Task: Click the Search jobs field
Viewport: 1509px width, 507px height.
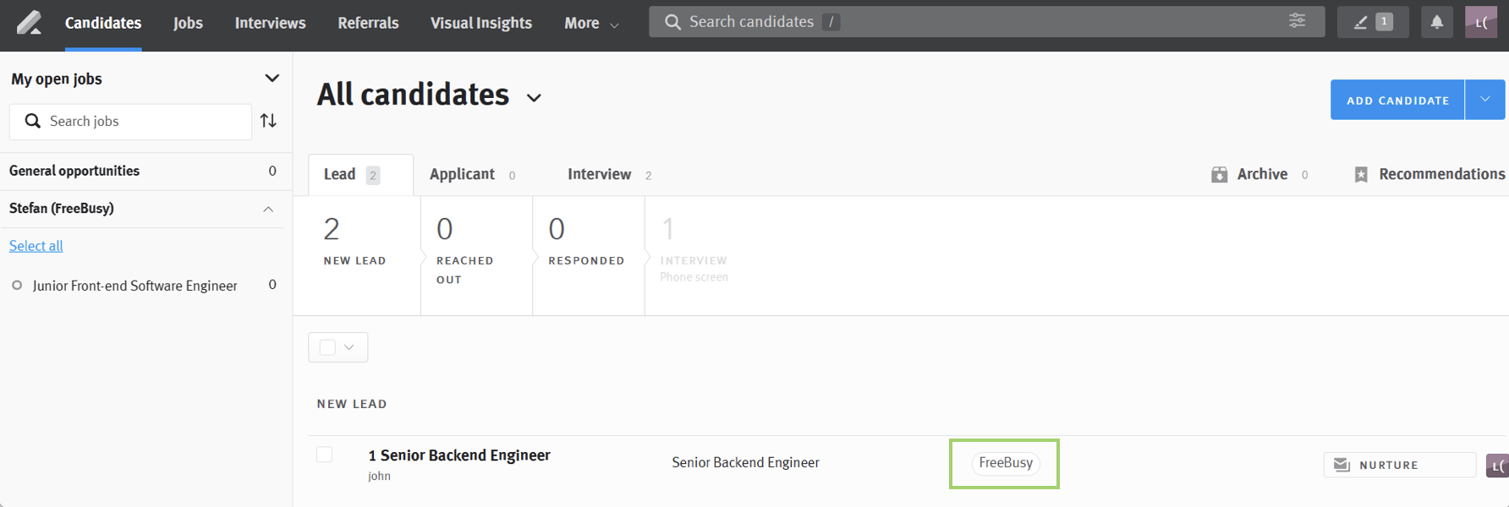Action: point(130,122)
